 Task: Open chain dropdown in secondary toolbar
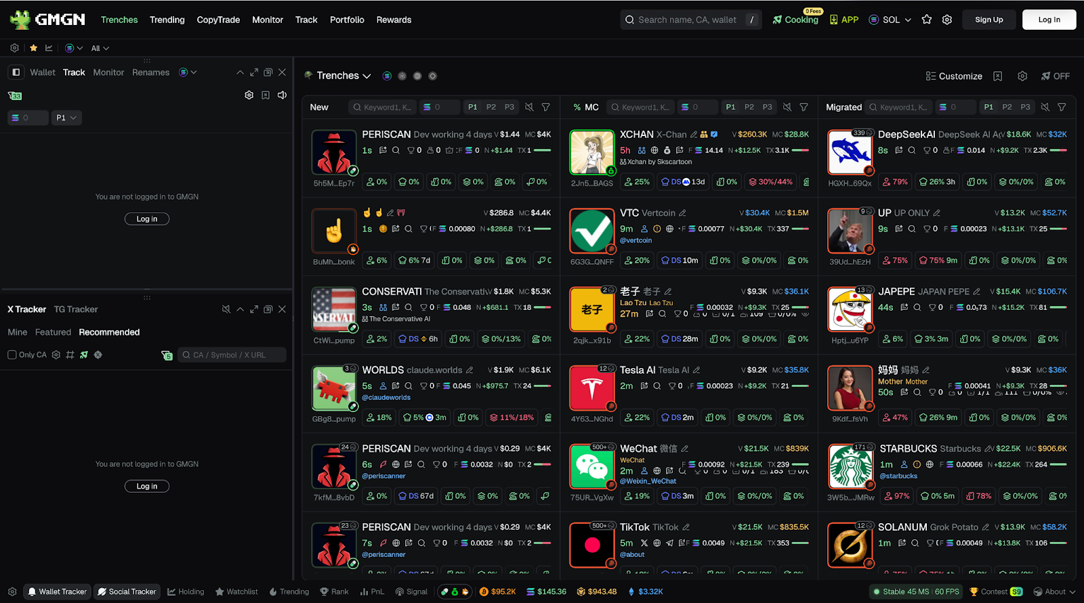tap(74, 48)
